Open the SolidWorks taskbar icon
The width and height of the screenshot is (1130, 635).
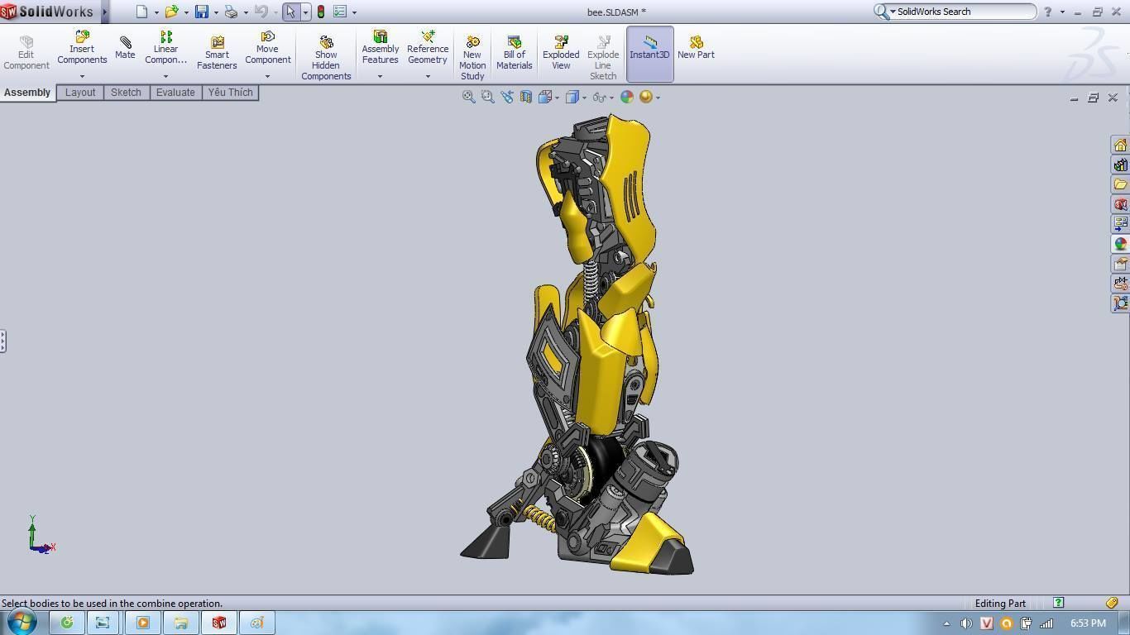tap(219, 623)
